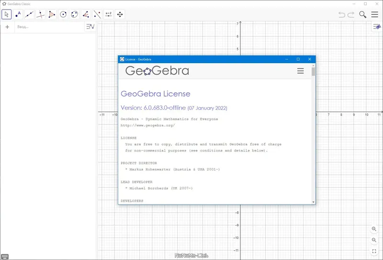The image size is (383, 260).
Task: Pick the Reflect about Line tool
Action: [97, 14]
